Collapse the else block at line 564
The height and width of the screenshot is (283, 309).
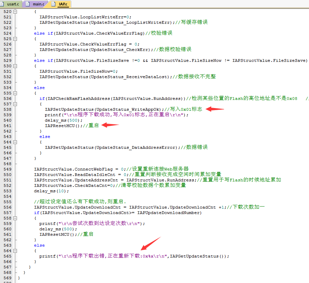tap(15, 251)
